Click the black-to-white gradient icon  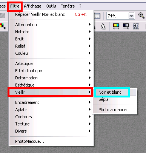point(126,26)
